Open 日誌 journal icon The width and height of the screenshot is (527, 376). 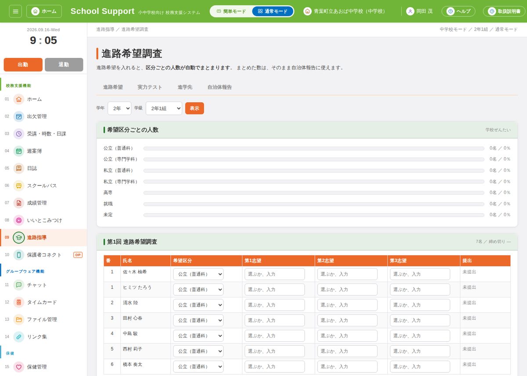pos(19,168)
